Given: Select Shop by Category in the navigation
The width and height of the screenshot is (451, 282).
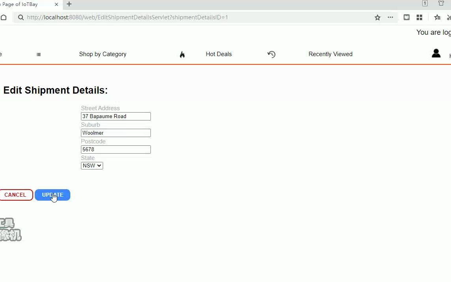Looking at the screenshot, I should click(103, 54).
